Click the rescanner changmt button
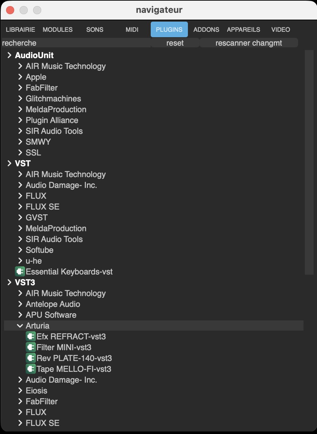317x434 pixels. click(x=248, y=43)
